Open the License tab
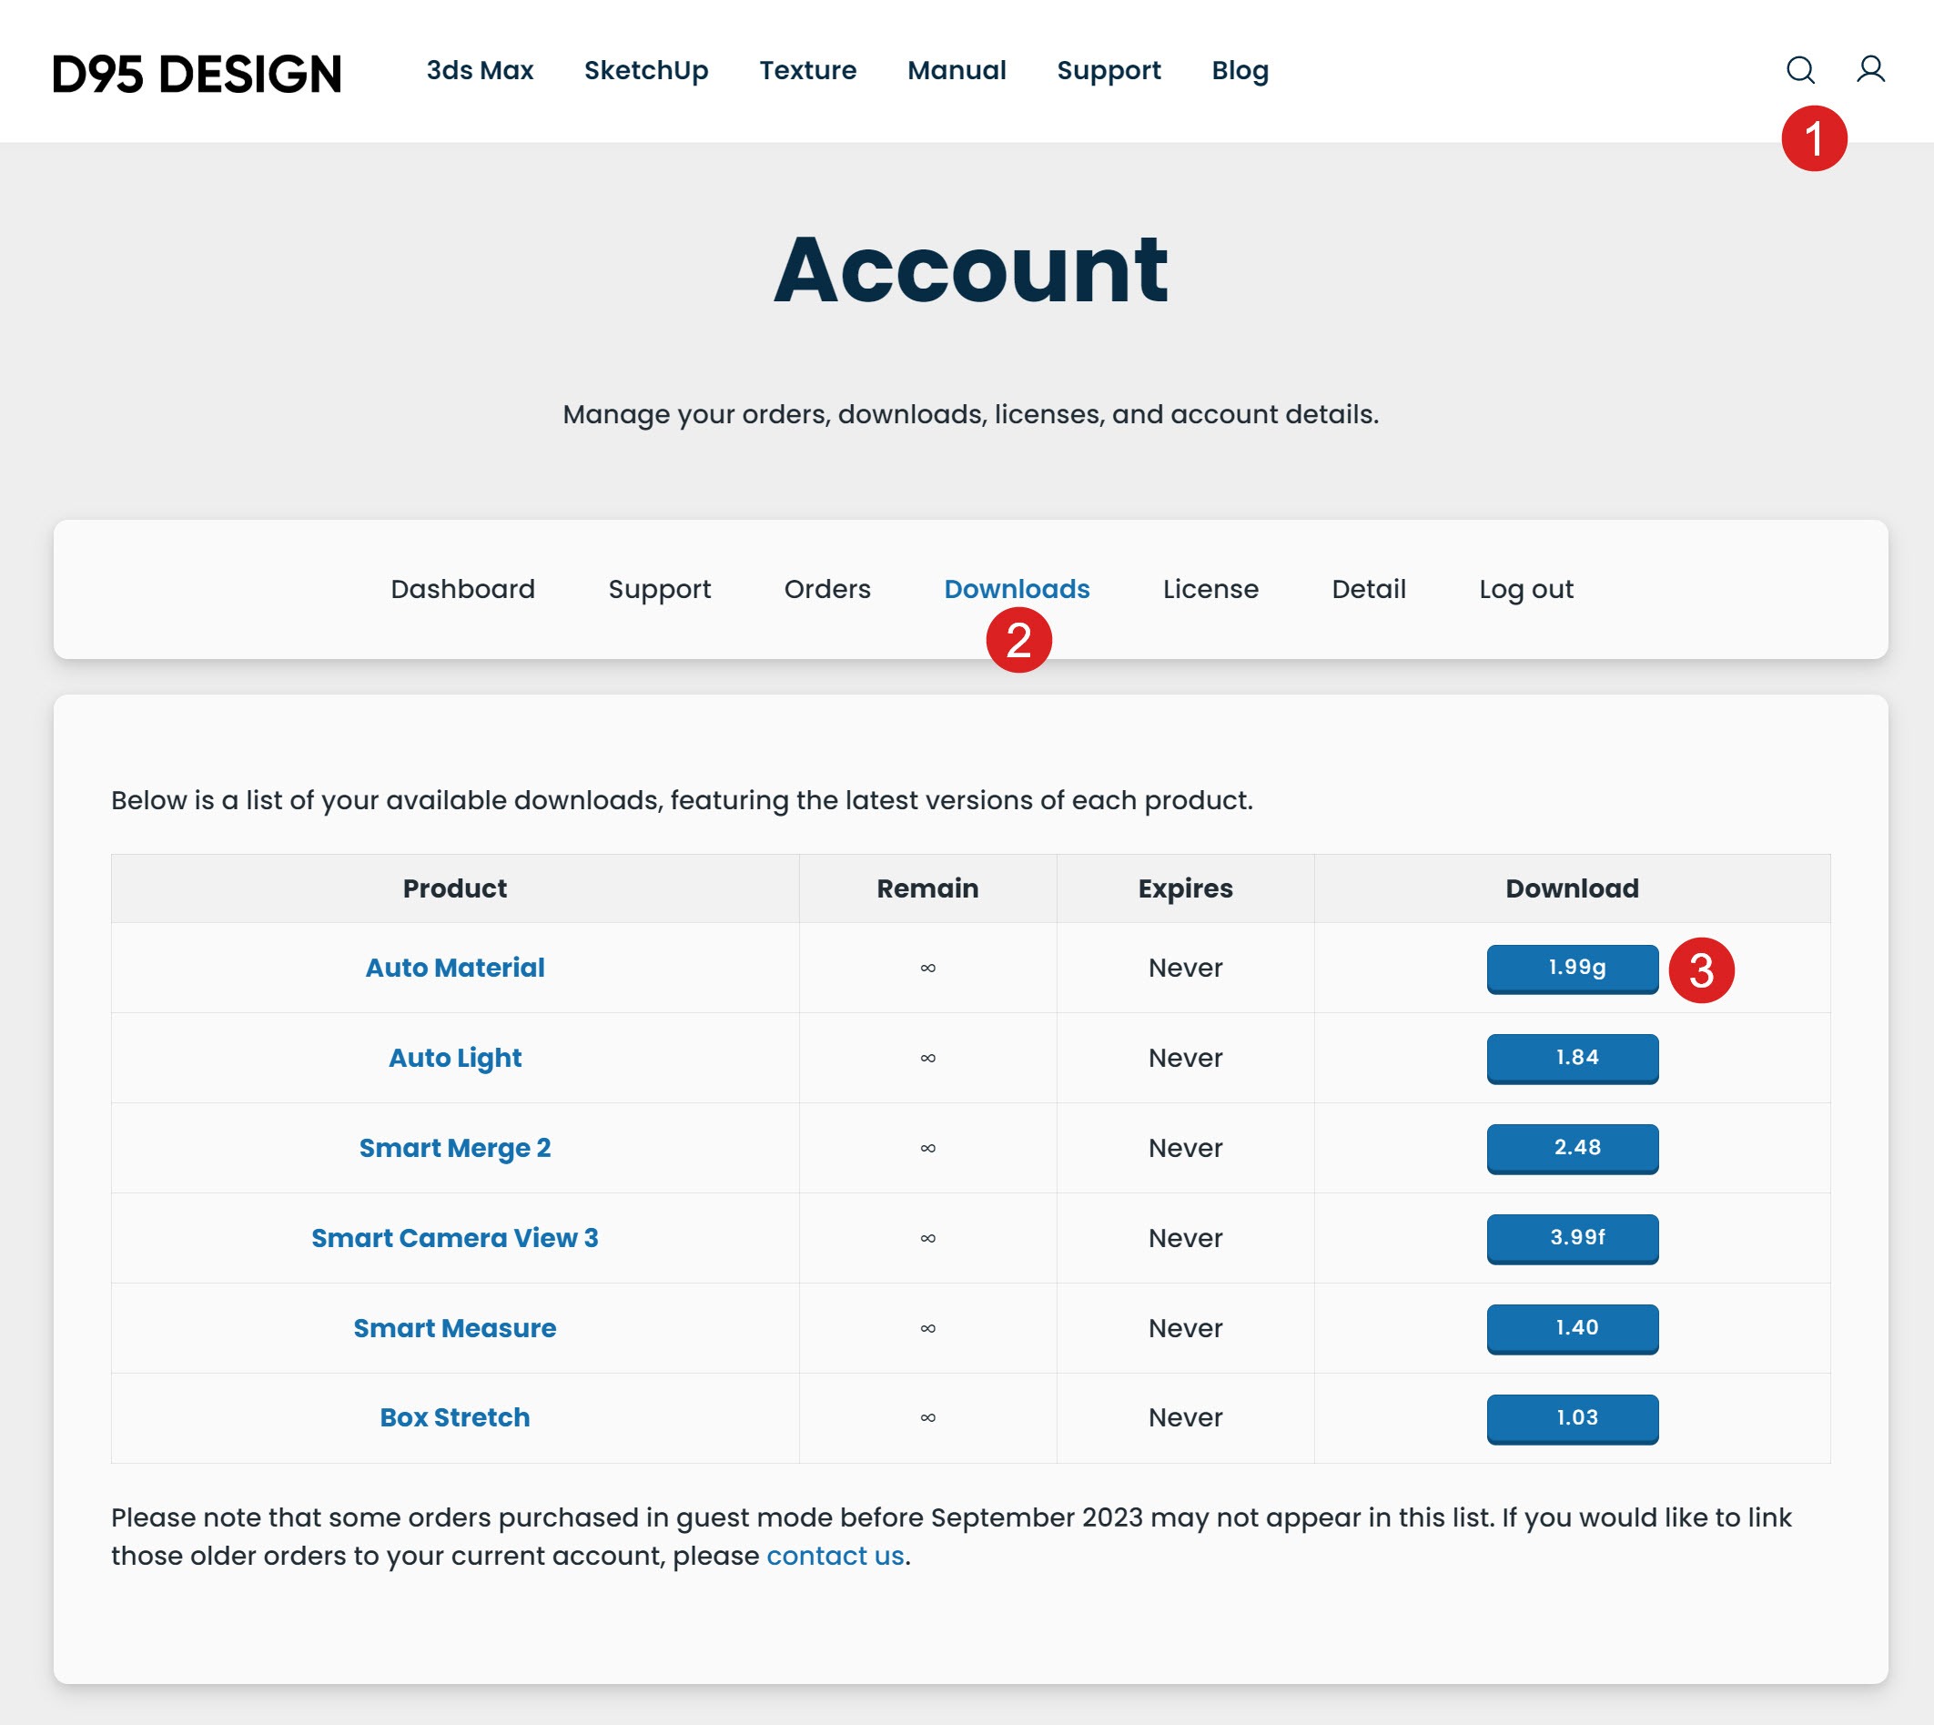This screenshot has height=1725, width=1934. click(1210, 589)
